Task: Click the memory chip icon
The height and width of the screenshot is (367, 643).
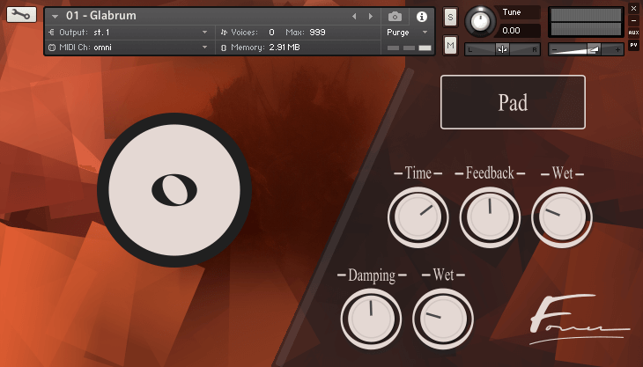Action: pyautogui.click(x=224, y=48)
